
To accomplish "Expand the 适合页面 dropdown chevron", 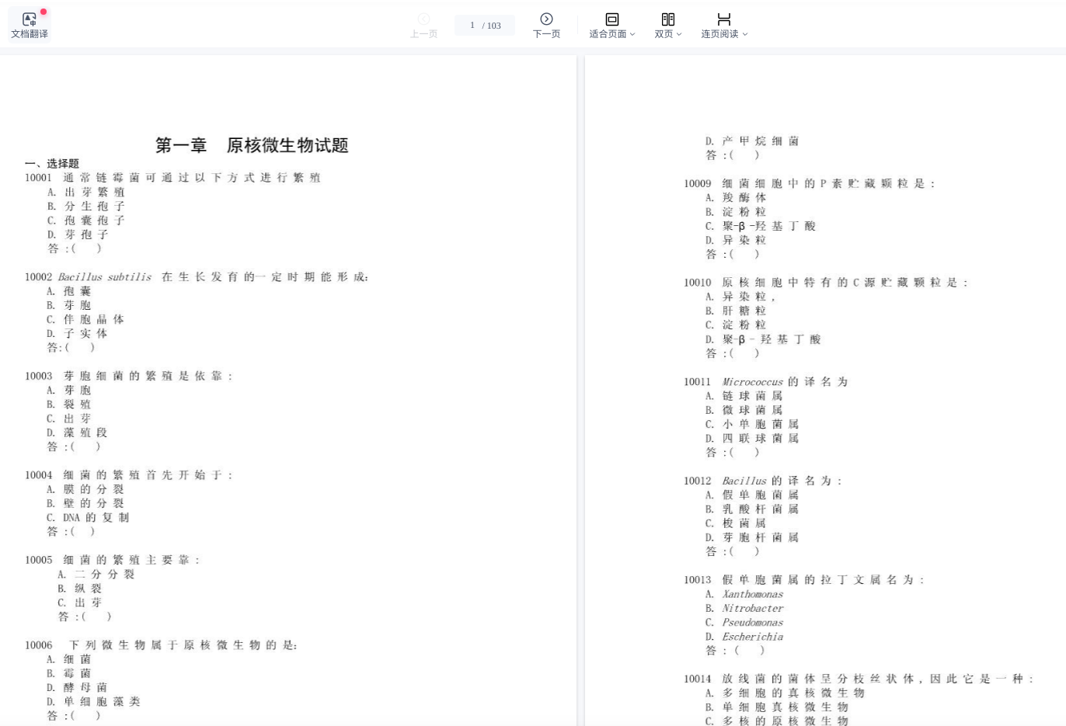I will pyautogui.click(x=632, y=34).
